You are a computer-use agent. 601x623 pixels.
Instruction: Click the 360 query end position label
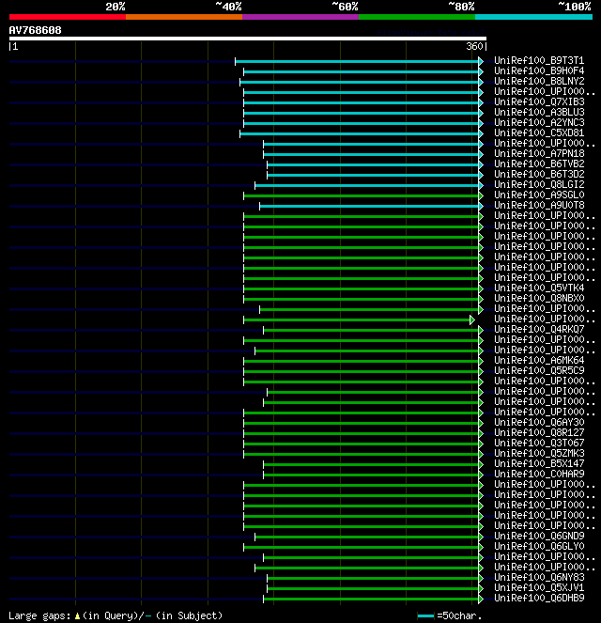[x=474, y=46]
